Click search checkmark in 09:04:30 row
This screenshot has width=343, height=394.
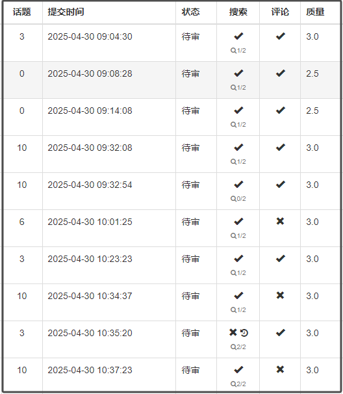[238, 36]
